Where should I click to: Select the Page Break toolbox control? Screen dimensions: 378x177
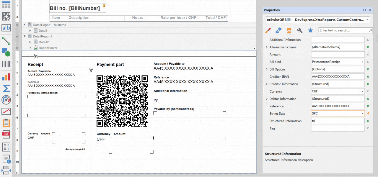pos(6,171)
